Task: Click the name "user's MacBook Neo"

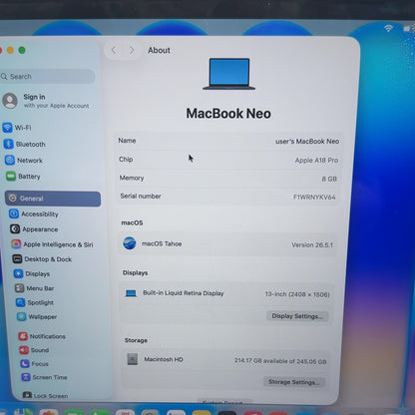Action: [307, 142]
